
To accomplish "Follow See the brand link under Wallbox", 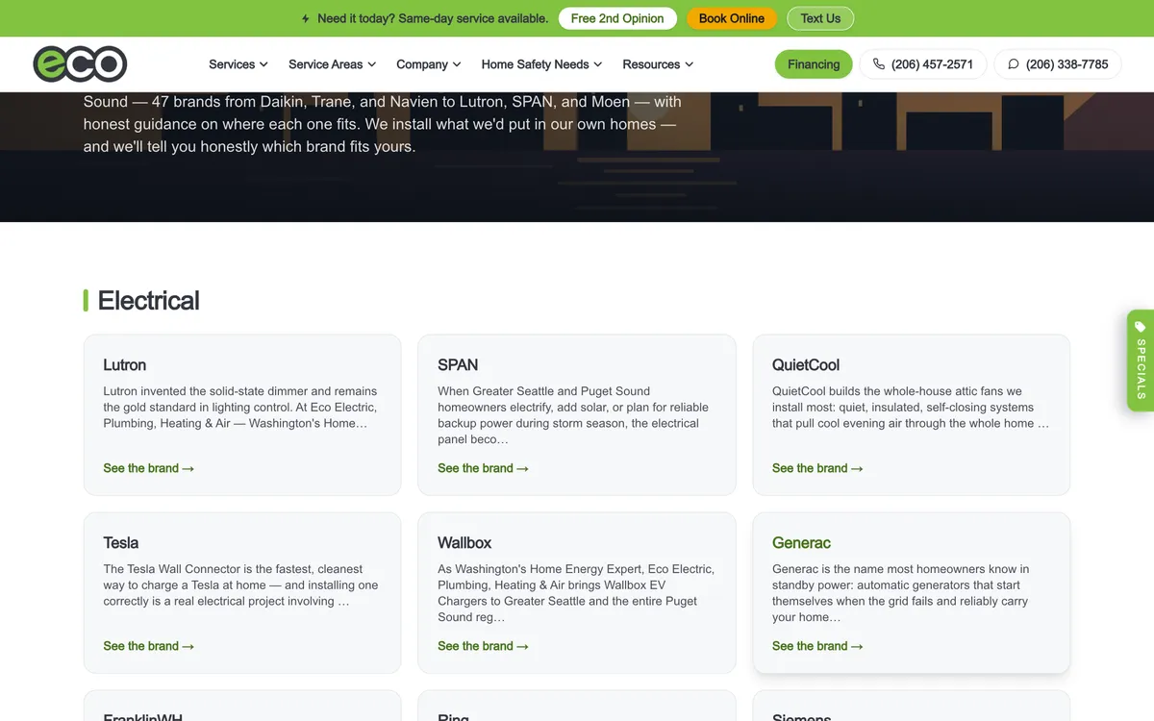I will (x=484, y=646).
